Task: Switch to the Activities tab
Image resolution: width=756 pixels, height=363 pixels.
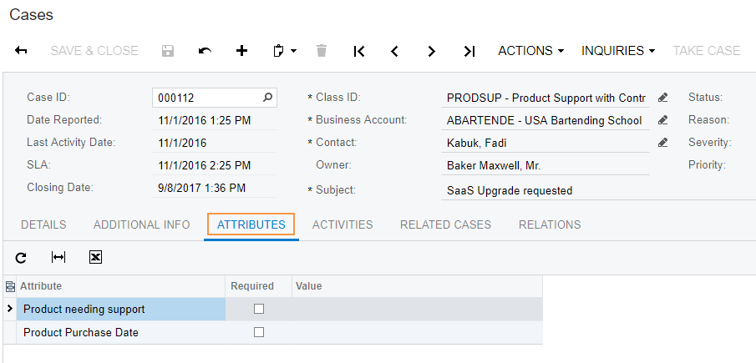Action: [x=342, y=224]
